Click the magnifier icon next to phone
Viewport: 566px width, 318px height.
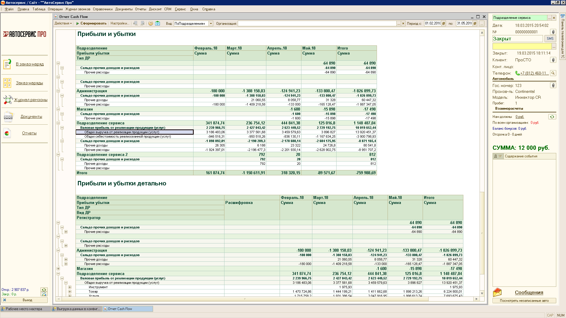[553, 73]
